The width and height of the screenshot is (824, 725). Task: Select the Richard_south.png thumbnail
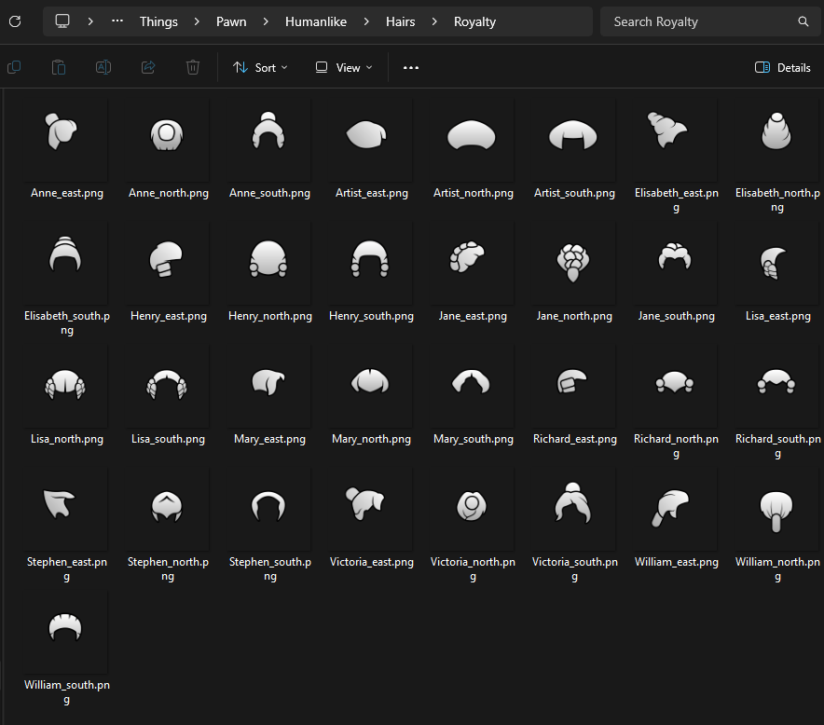tap(776, 381)
